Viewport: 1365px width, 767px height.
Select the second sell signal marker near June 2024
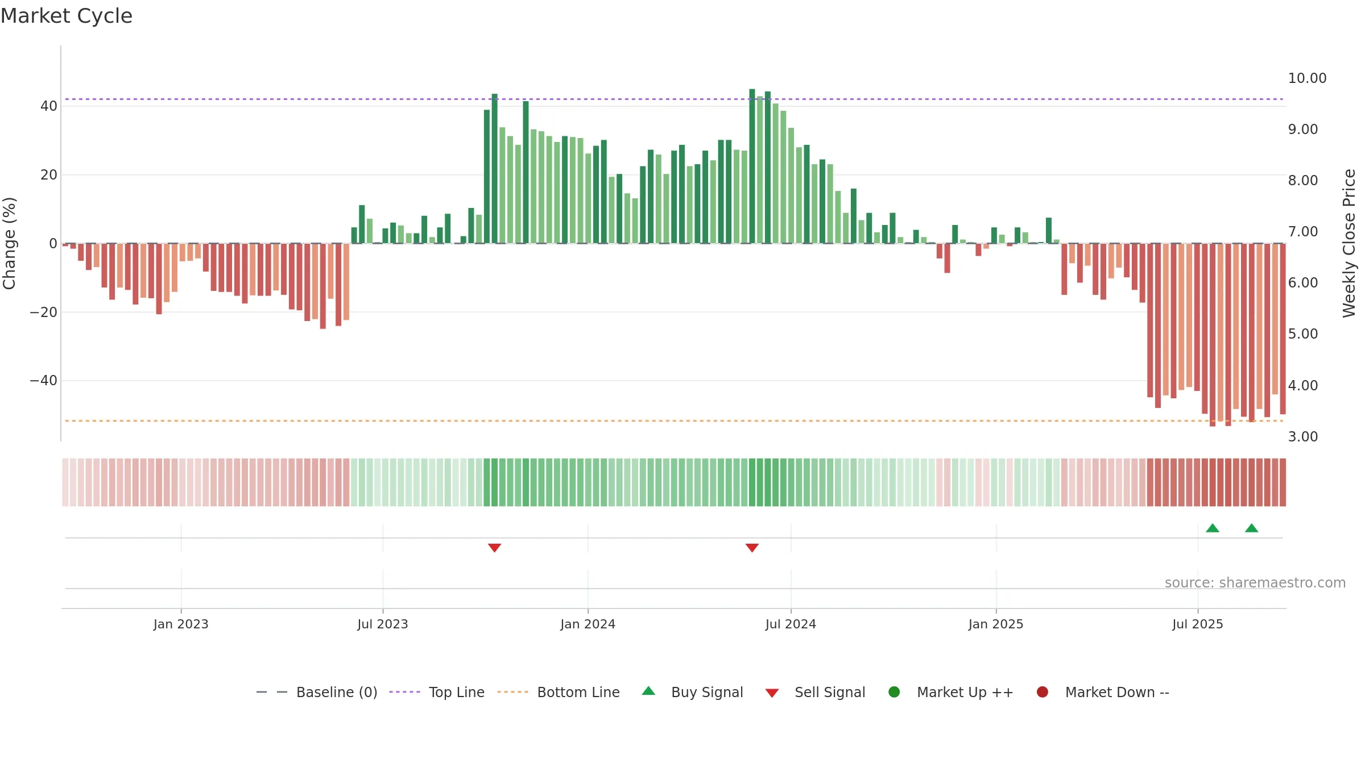tap(752, 548)
